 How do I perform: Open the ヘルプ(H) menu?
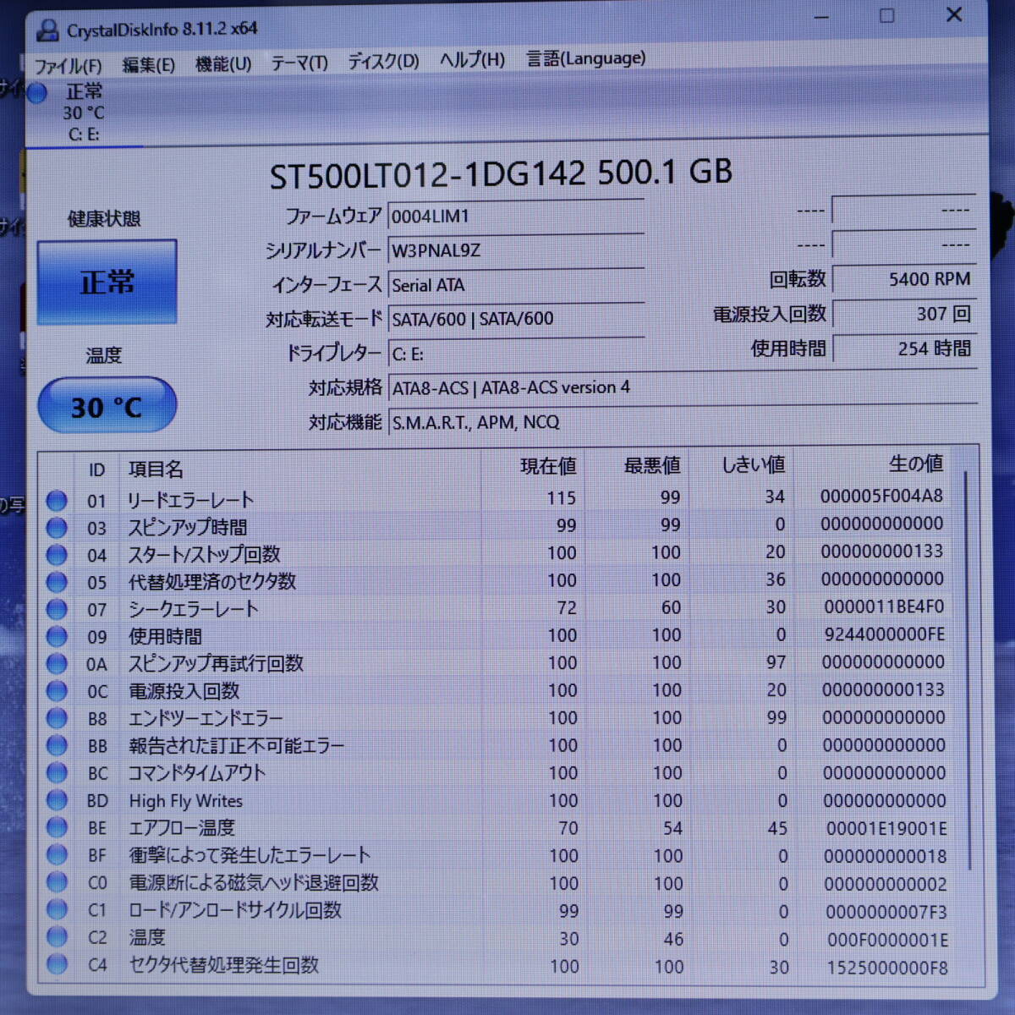pos(472,60)
